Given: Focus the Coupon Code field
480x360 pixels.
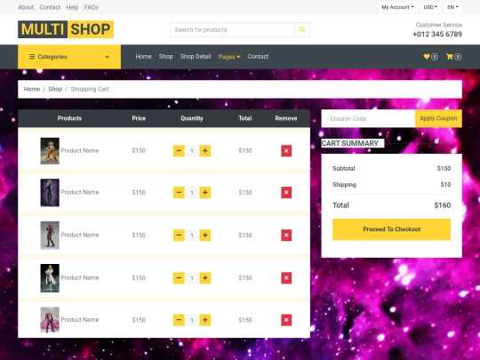Looking at the screenshot, I should [x=368, y=118].
